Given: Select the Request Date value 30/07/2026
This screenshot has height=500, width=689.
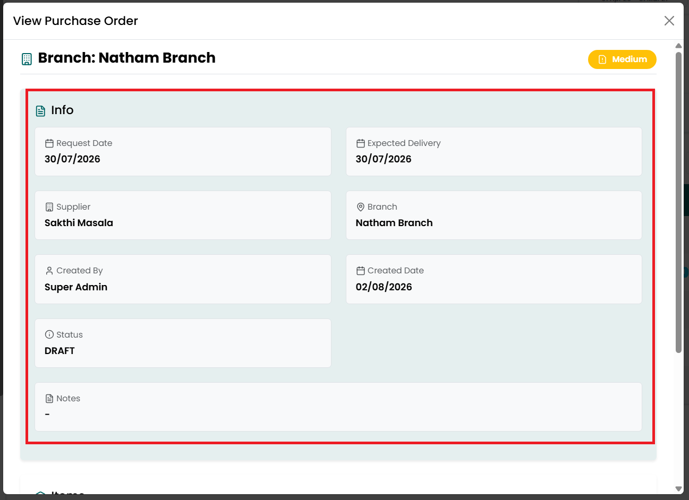Looking at the screenshot, I should (x=72, y=159).
